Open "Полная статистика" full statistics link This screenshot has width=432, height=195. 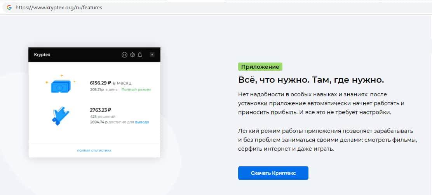pos(94,151)
